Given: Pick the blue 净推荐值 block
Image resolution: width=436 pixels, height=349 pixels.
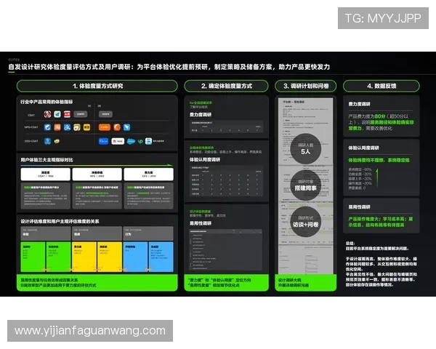Looking at the screenshot, I should [135, 257].
